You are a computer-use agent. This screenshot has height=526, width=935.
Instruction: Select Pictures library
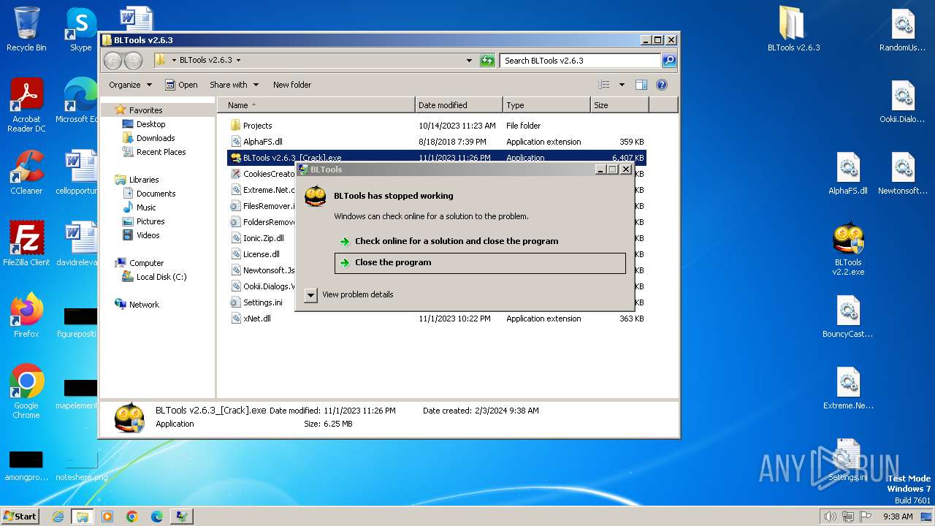tap(150, 221)
